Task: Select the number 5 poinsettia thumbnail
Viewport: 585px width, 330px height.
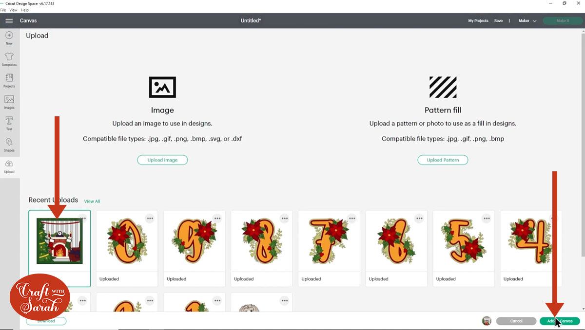Action: pos(464,241)
